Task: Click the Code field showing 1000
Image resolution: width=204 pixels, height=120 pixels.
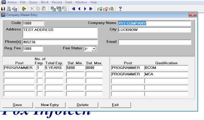Action: coord(33,23)
